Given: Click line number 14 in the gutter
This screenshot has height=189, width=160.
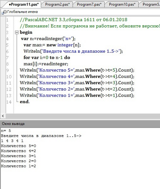Looking at the screenshot, I should coord(9,102).
